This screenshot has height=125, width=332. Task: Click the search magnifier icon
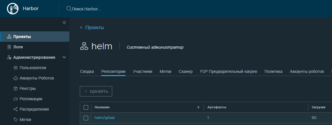pos(69,9)
